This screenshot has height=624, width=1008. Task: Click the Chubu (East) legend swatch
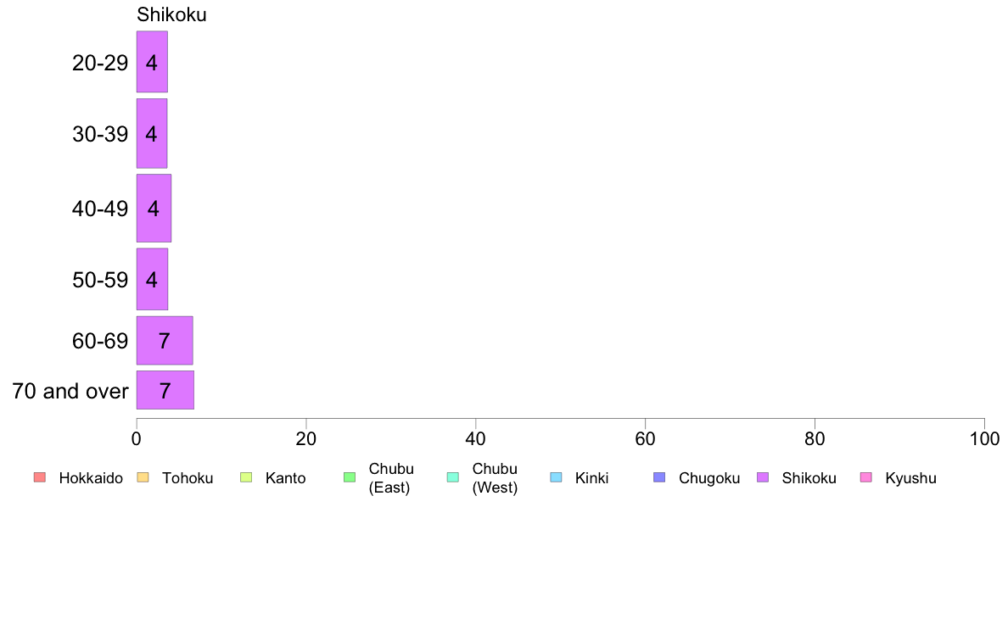[350, 477]
